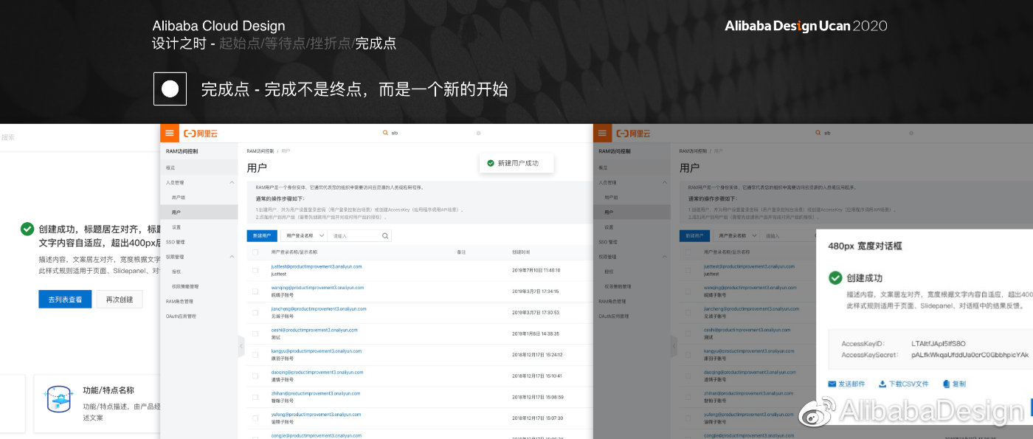Click 阿里云 logo in middle console
The height and width of the screenshot is (439, 1033).
(201, 134)
